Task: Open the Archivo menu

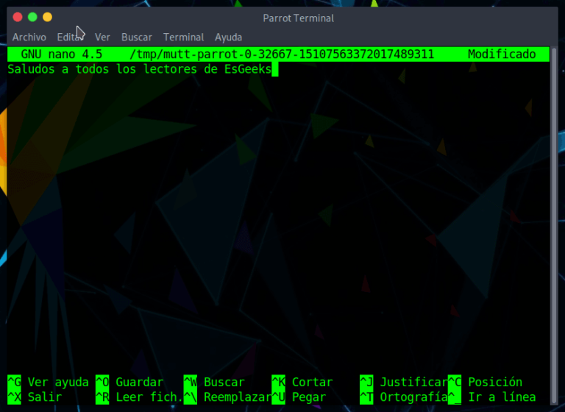Action: [29, 37]
